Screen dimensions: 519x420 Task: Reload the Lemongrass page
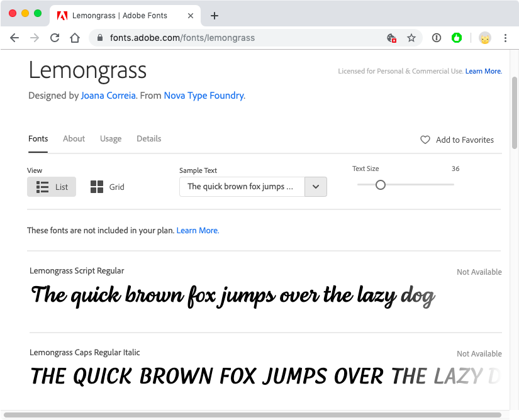[x=55, y=38]
